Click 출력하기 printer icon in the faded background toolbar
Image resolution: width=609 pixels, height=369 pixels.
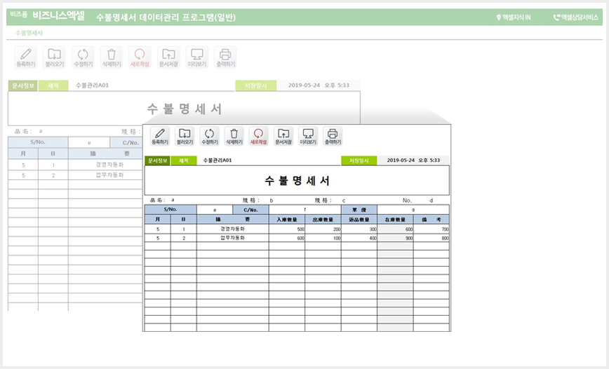point(225,57)
